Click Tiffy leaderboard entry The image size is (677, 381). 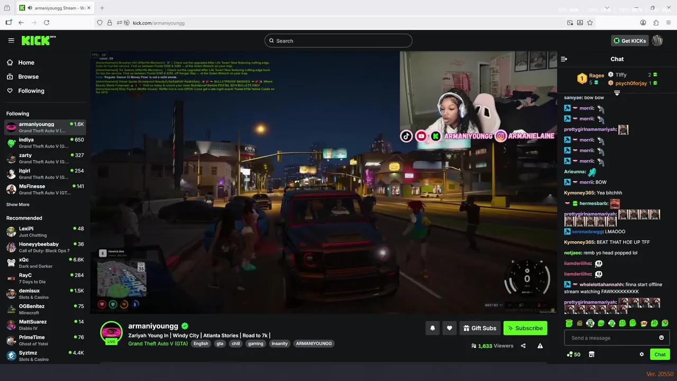click(x=633, y=75)
